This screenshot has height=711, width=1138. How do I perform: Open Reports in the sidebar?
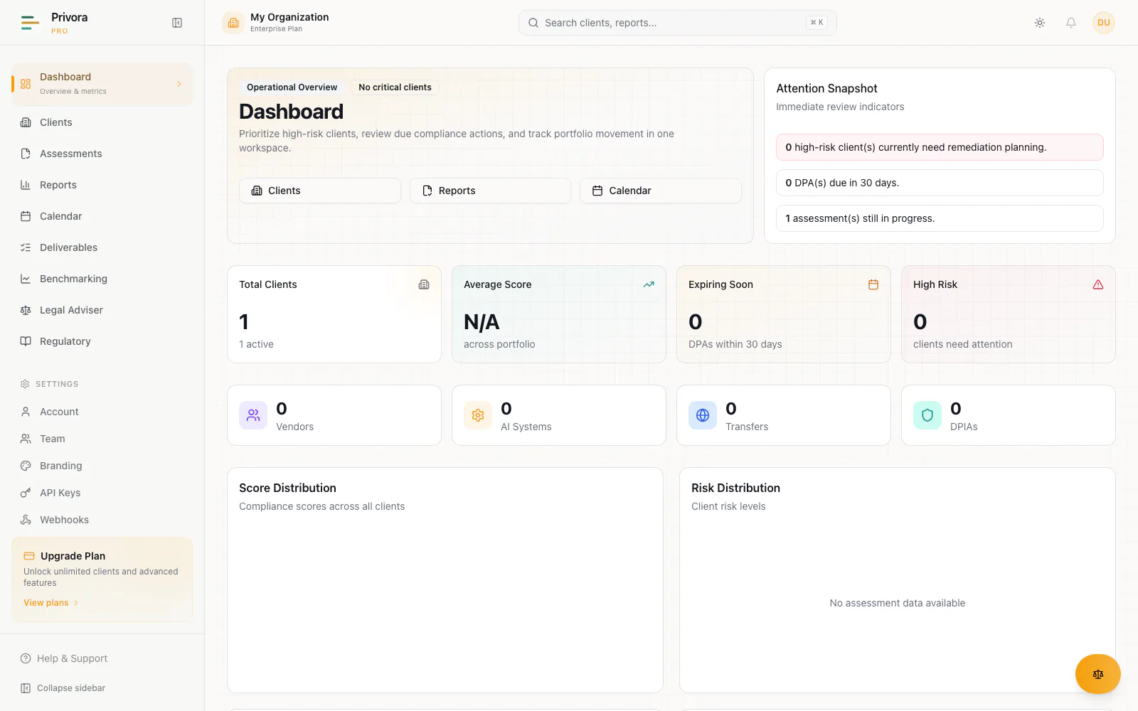click(x=102, y=185)
